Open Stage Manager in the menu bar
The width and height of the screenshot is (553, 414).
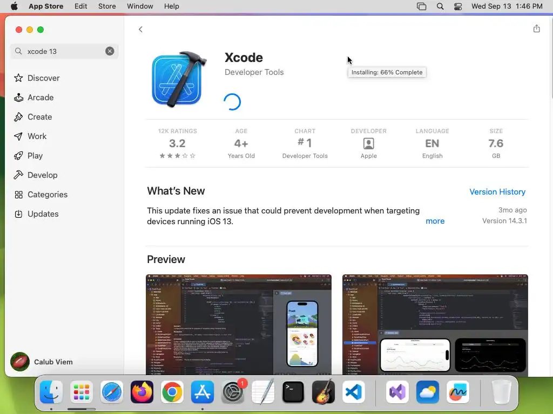pos(421,6)
